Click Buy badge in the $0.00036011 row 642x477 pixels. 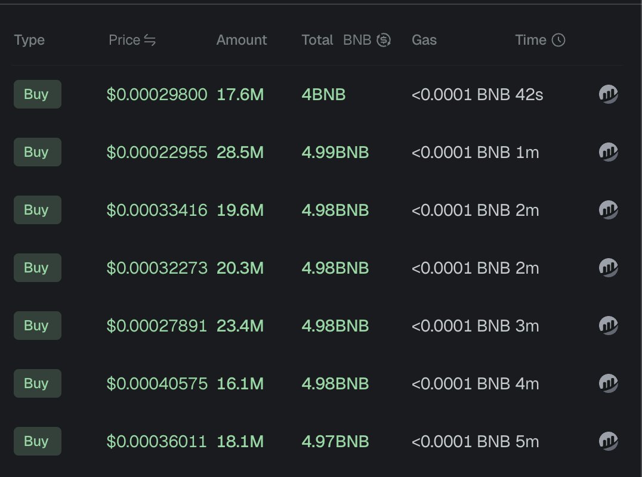click(37, 441)
